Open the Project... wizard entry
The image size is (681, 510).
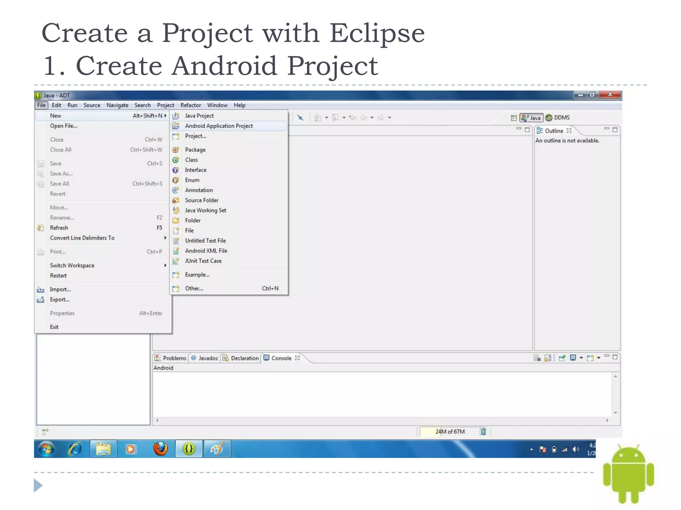pos(228,136)
